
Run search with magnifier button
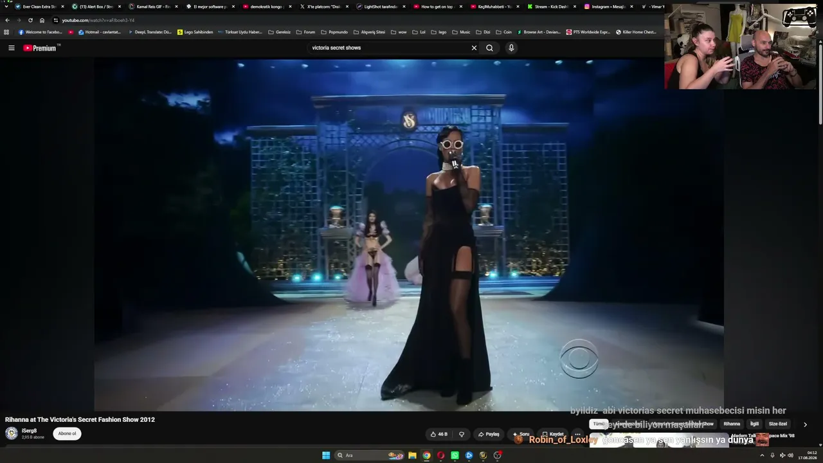(x=489, y=48)
